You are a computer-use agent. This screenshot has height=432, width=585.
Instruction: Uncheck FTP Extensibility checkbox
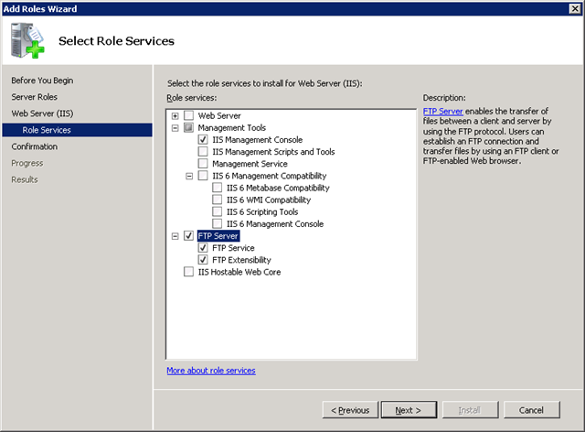tap(203, 260)
